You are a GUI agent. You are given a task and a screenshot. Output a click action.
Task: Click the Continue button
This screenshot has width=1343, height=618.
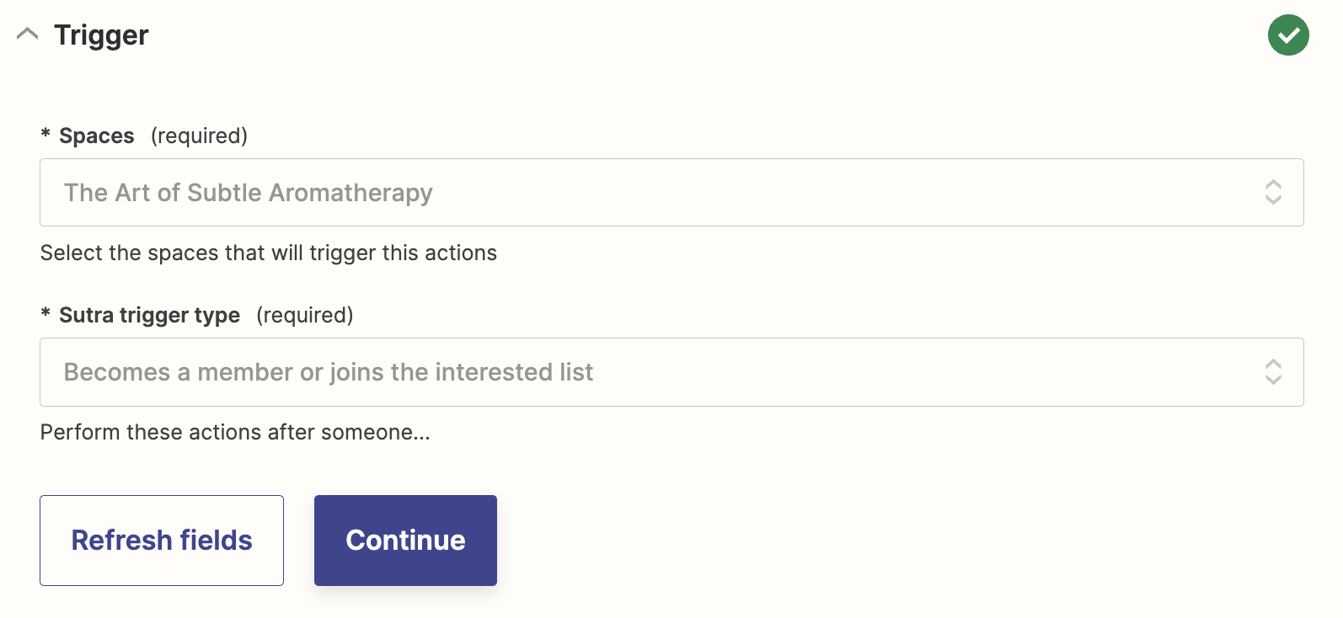pos(405,541)
